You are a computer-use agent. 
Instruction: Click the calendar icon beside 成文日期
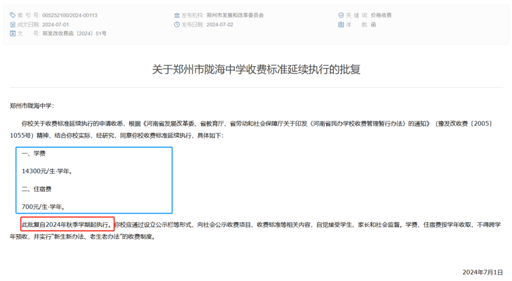click(x=13, y=25)
